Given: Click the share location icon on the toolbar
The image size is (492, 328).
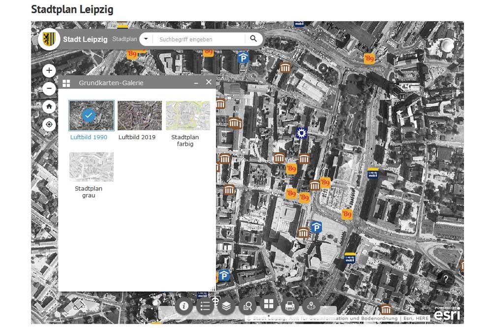Looking at the screenshot, I should (x=311, y=305).
